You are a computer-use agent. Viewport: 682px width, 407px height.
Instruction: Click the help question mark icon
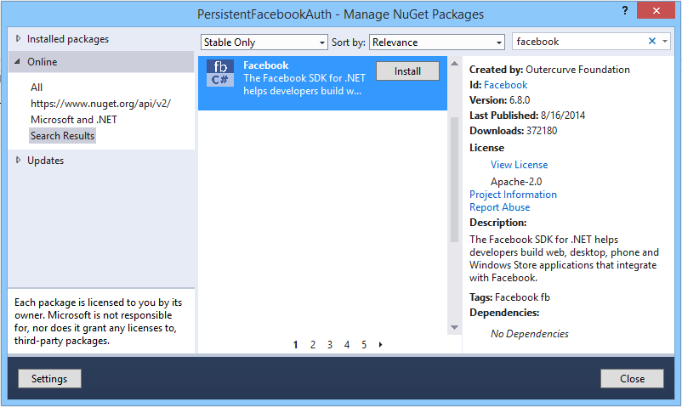[x=625, y=10]
